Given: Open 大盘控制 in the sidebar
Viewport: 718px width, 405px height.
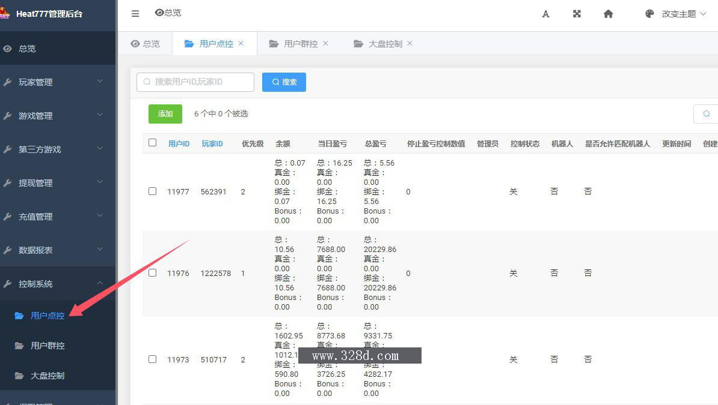Looking at the screenshot, I should coord(48,376).
